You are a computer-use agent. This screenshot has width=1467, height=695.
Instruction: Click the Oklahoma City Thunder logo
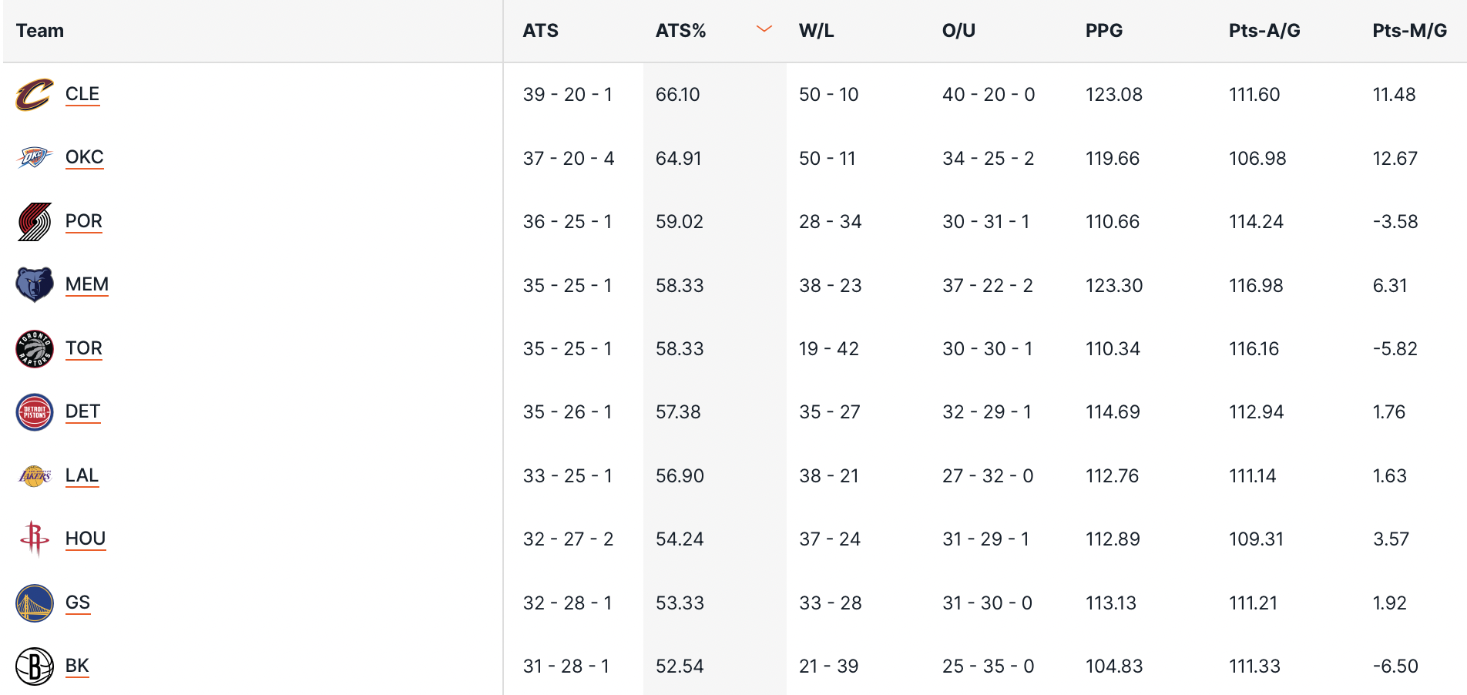pyautogui.click(x=35, y=158)
